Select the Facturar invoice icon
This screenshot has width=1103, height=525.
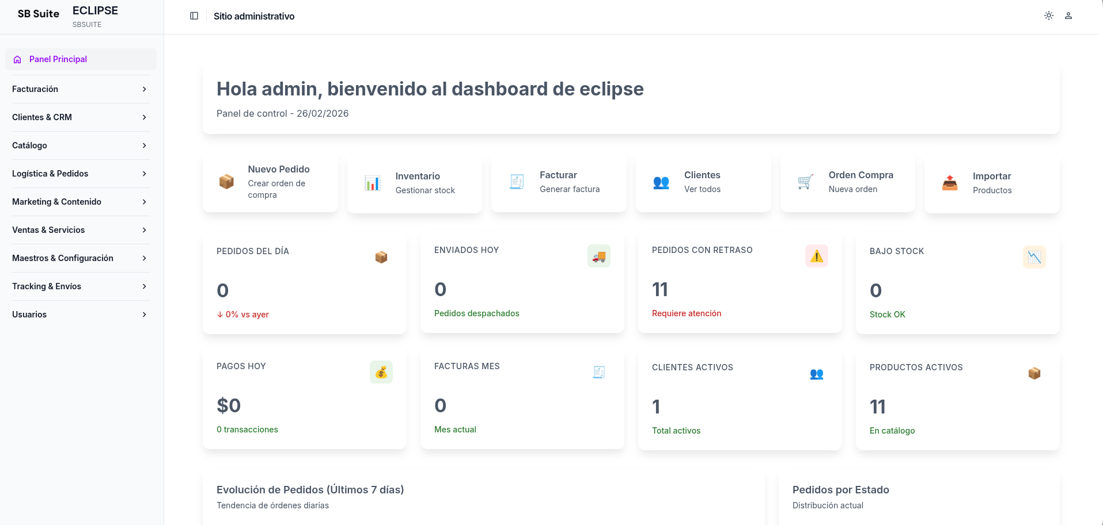516,181
